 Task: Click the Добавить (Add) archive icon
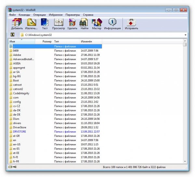pyautogui.click(x=17, y=22)
